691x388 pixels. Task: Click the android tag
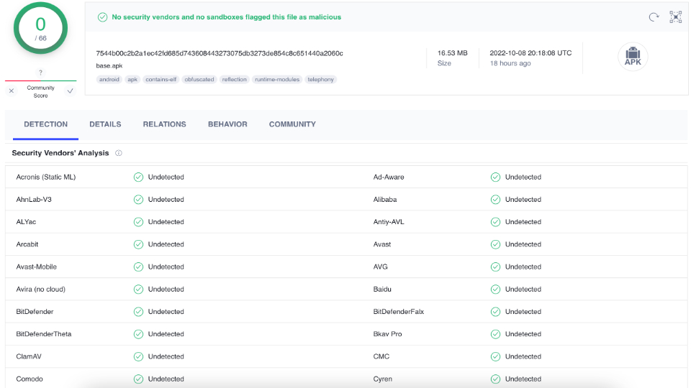click(x=109, y=80)
